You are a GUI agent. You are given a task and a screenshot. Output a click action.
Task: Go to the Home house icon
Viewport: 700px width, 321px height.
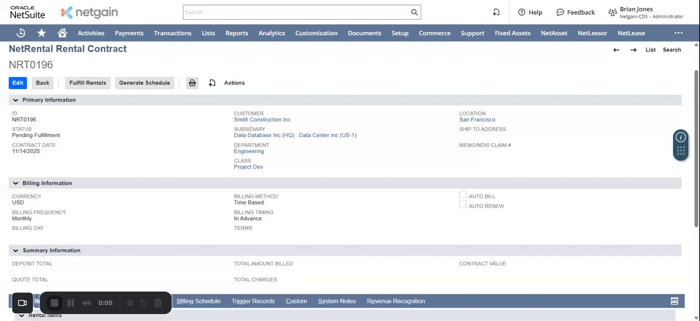pyautogui.click(x=62, y=33)
